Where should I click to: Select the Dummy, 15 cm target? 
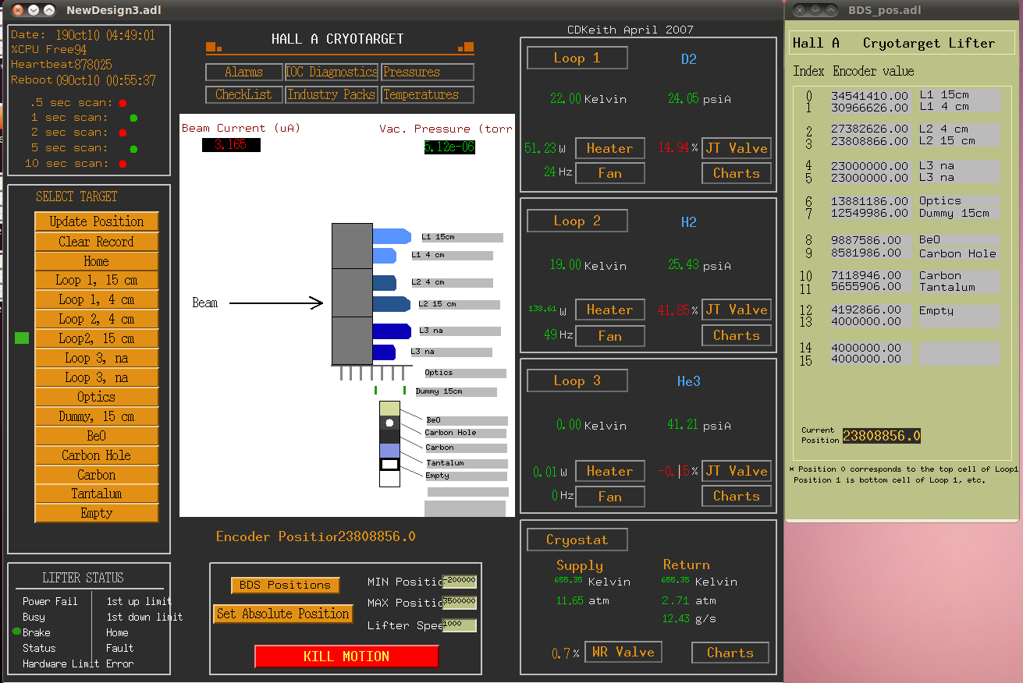[97, 416]
